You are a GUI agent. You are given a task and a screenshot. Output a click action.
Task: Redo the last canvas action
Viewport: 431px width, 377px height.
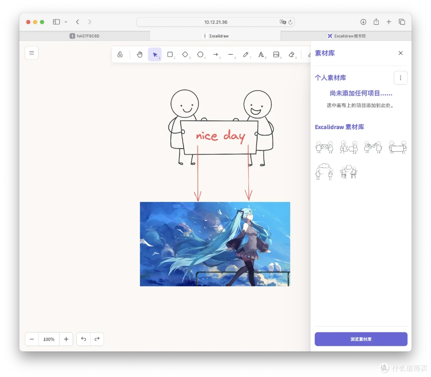[x=97, y=339]
